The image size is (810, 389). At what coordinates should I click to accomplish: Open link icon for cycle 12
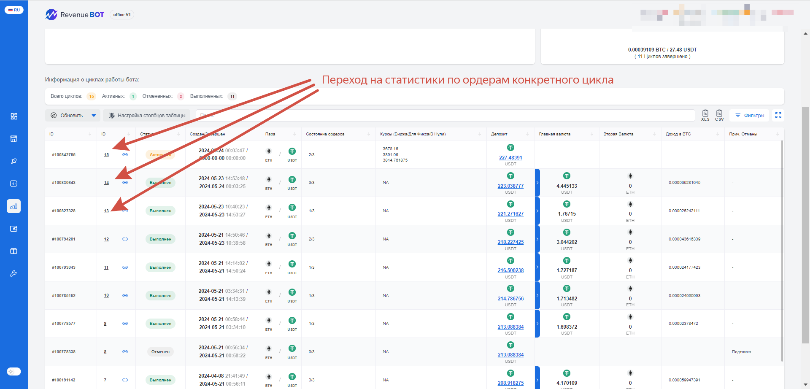click(x=125, y=239)
